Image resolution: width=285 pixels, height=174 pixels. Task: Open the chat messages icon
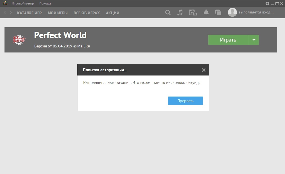(218, 13)
